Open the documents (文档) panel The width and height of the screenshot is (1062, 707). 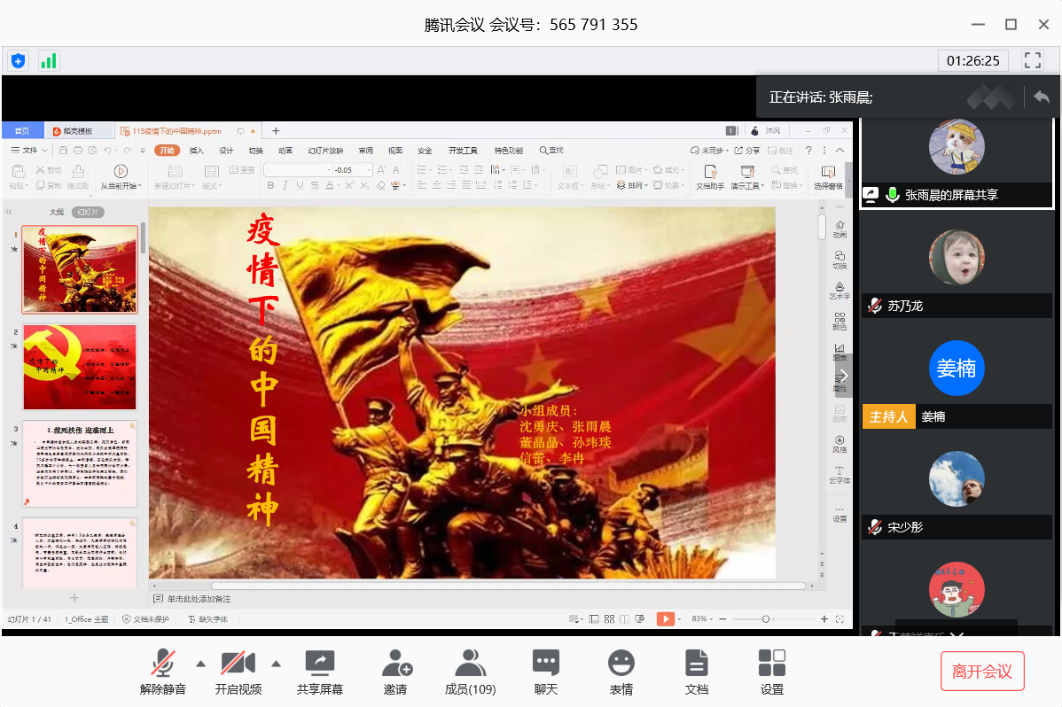pyautogui.click(x=696, y=671)
